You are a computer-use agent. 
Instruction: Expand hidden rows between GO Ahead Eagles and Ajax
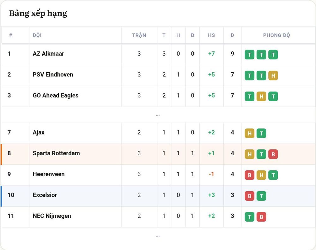(x=158, y=116)
